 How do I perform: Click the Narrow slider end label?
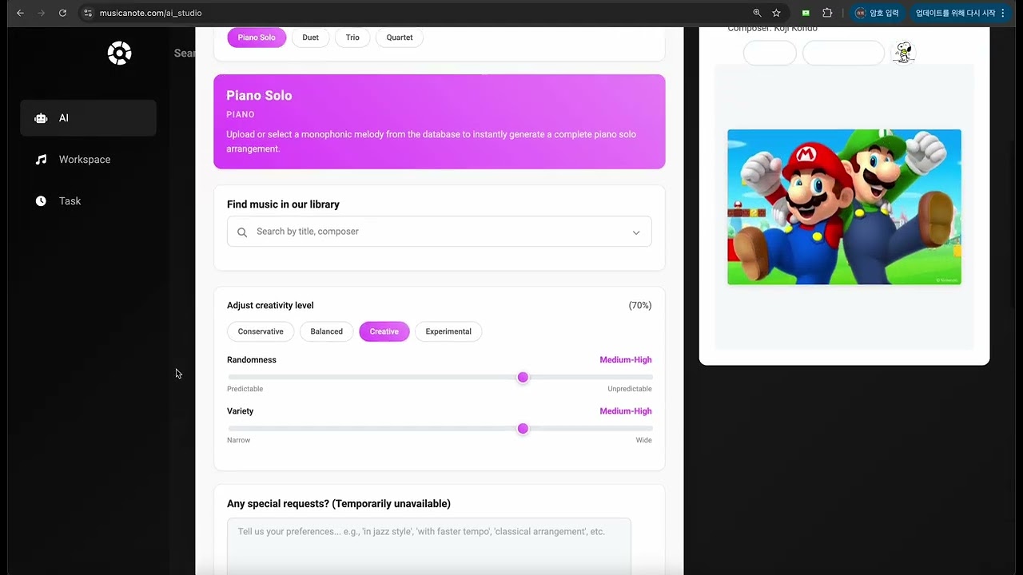(x=238, y=440)
